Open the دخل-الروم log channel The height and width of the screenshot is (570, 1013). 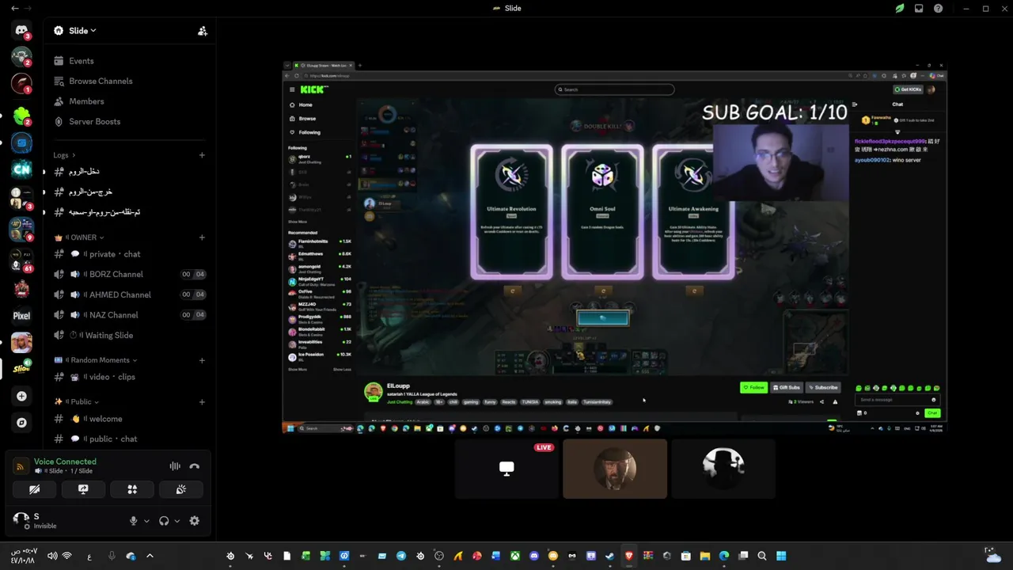point(129,171)
